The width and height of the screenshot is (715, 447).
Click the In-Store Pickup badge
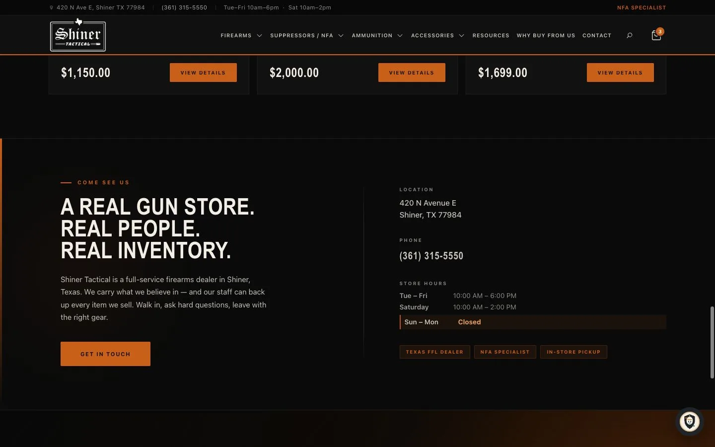[x=573, y=352]
